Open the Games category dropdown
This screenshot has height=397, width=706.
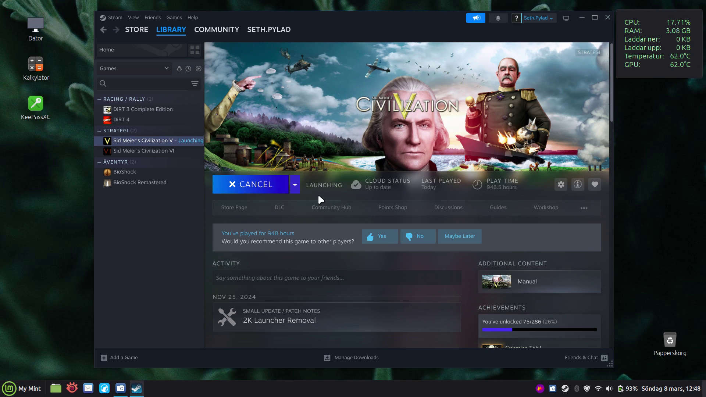134,68
